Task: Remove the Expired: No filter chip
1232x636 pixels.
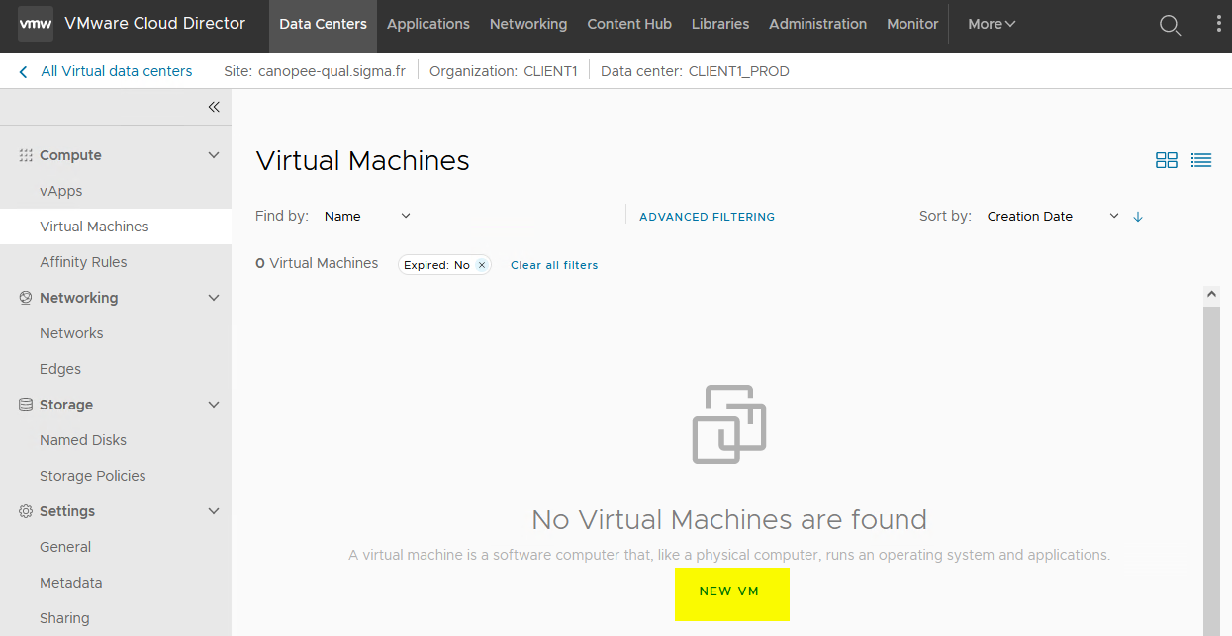Action: pyautogui.click(x=482, y=265)
